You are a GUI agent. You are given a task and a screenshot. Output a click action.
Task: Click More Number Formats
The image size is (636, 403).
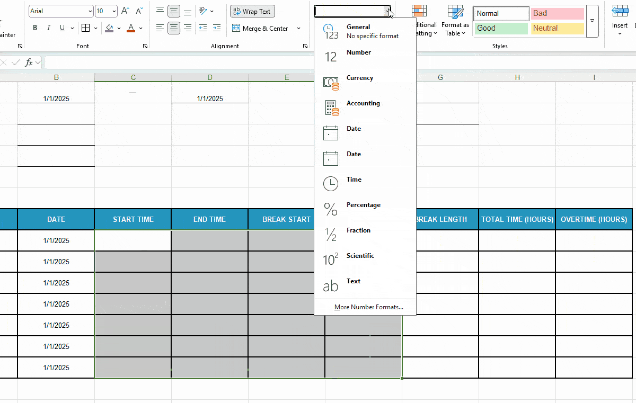coord(368,307)
